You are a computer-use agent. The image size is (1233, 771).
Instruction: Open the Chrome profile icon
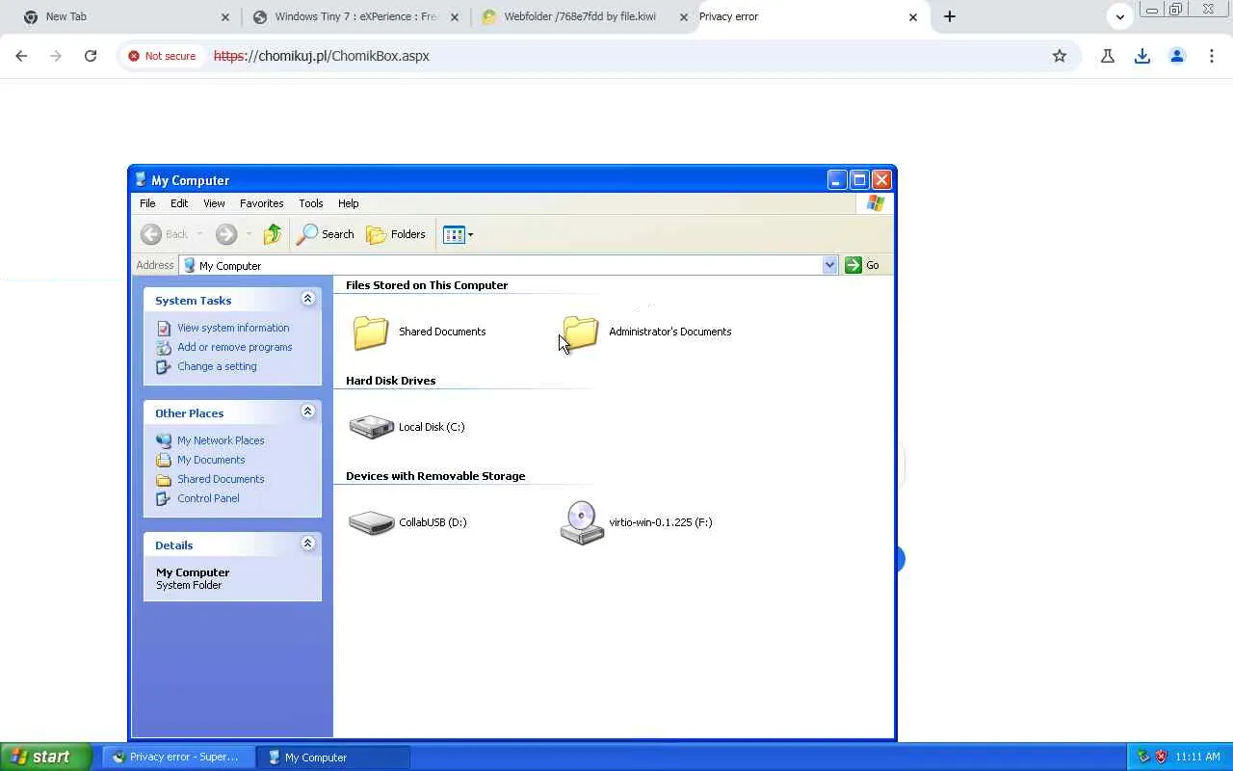pyautogui.click(x=1177, y=56)
